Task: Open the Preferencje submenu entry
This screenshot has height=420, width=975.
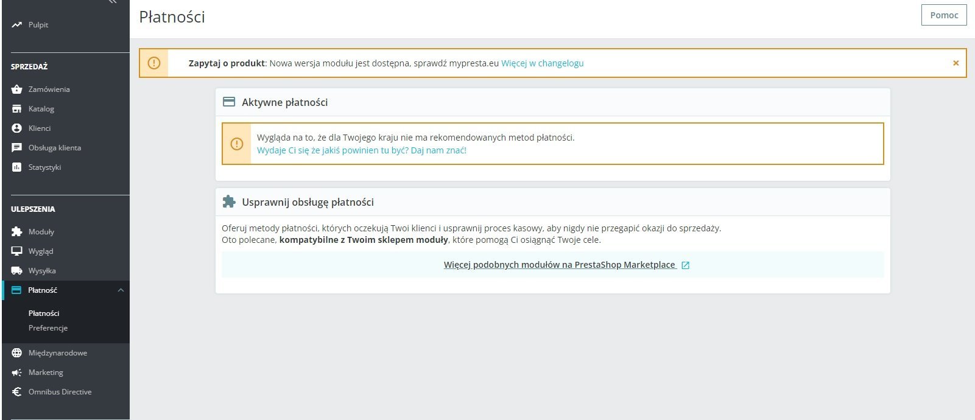Action: point(48,328)
